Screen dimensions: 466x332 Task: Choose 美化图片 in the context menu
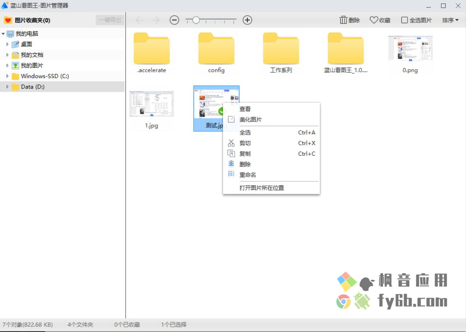coord(271,120)
